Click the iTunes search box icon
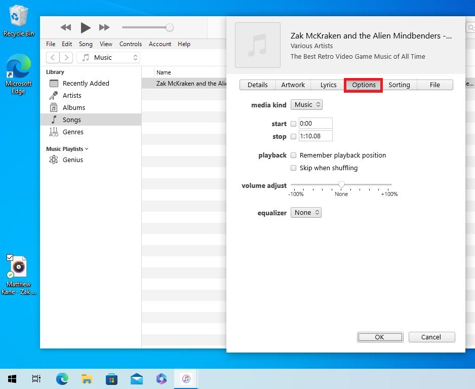 pyautogui.click(x=471, y=27)
